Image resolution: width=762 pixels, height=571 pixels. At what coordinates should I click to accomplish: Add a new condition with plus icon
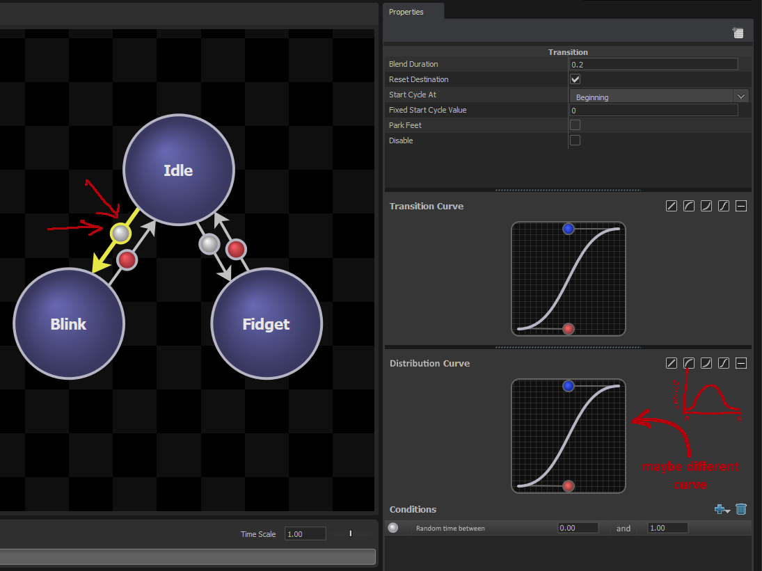(719, 508)
